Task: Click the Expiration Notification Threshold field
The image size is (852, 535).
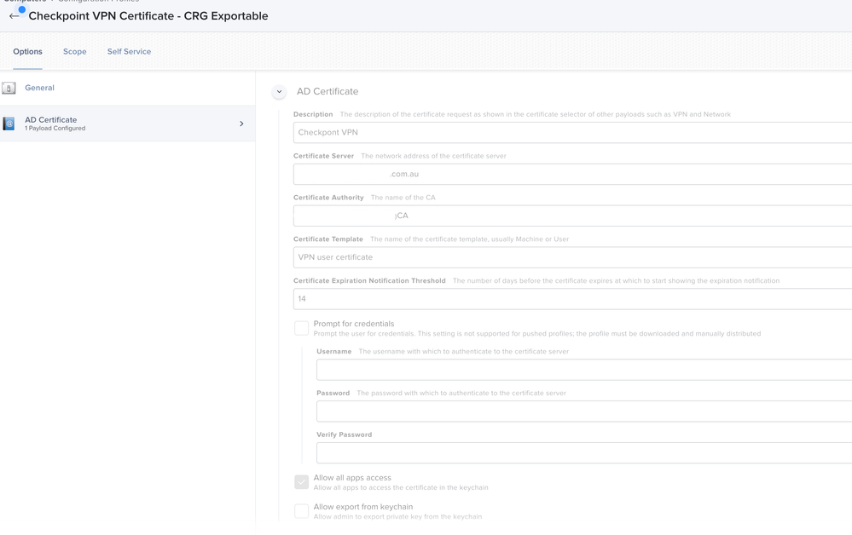Action: point(573,299)
